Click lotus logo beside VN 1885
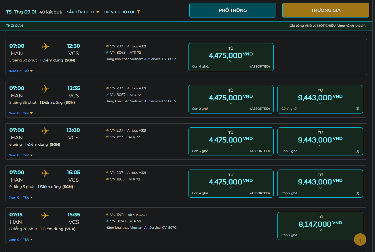Viewport: 375px width, 252px height. (107, 179)
